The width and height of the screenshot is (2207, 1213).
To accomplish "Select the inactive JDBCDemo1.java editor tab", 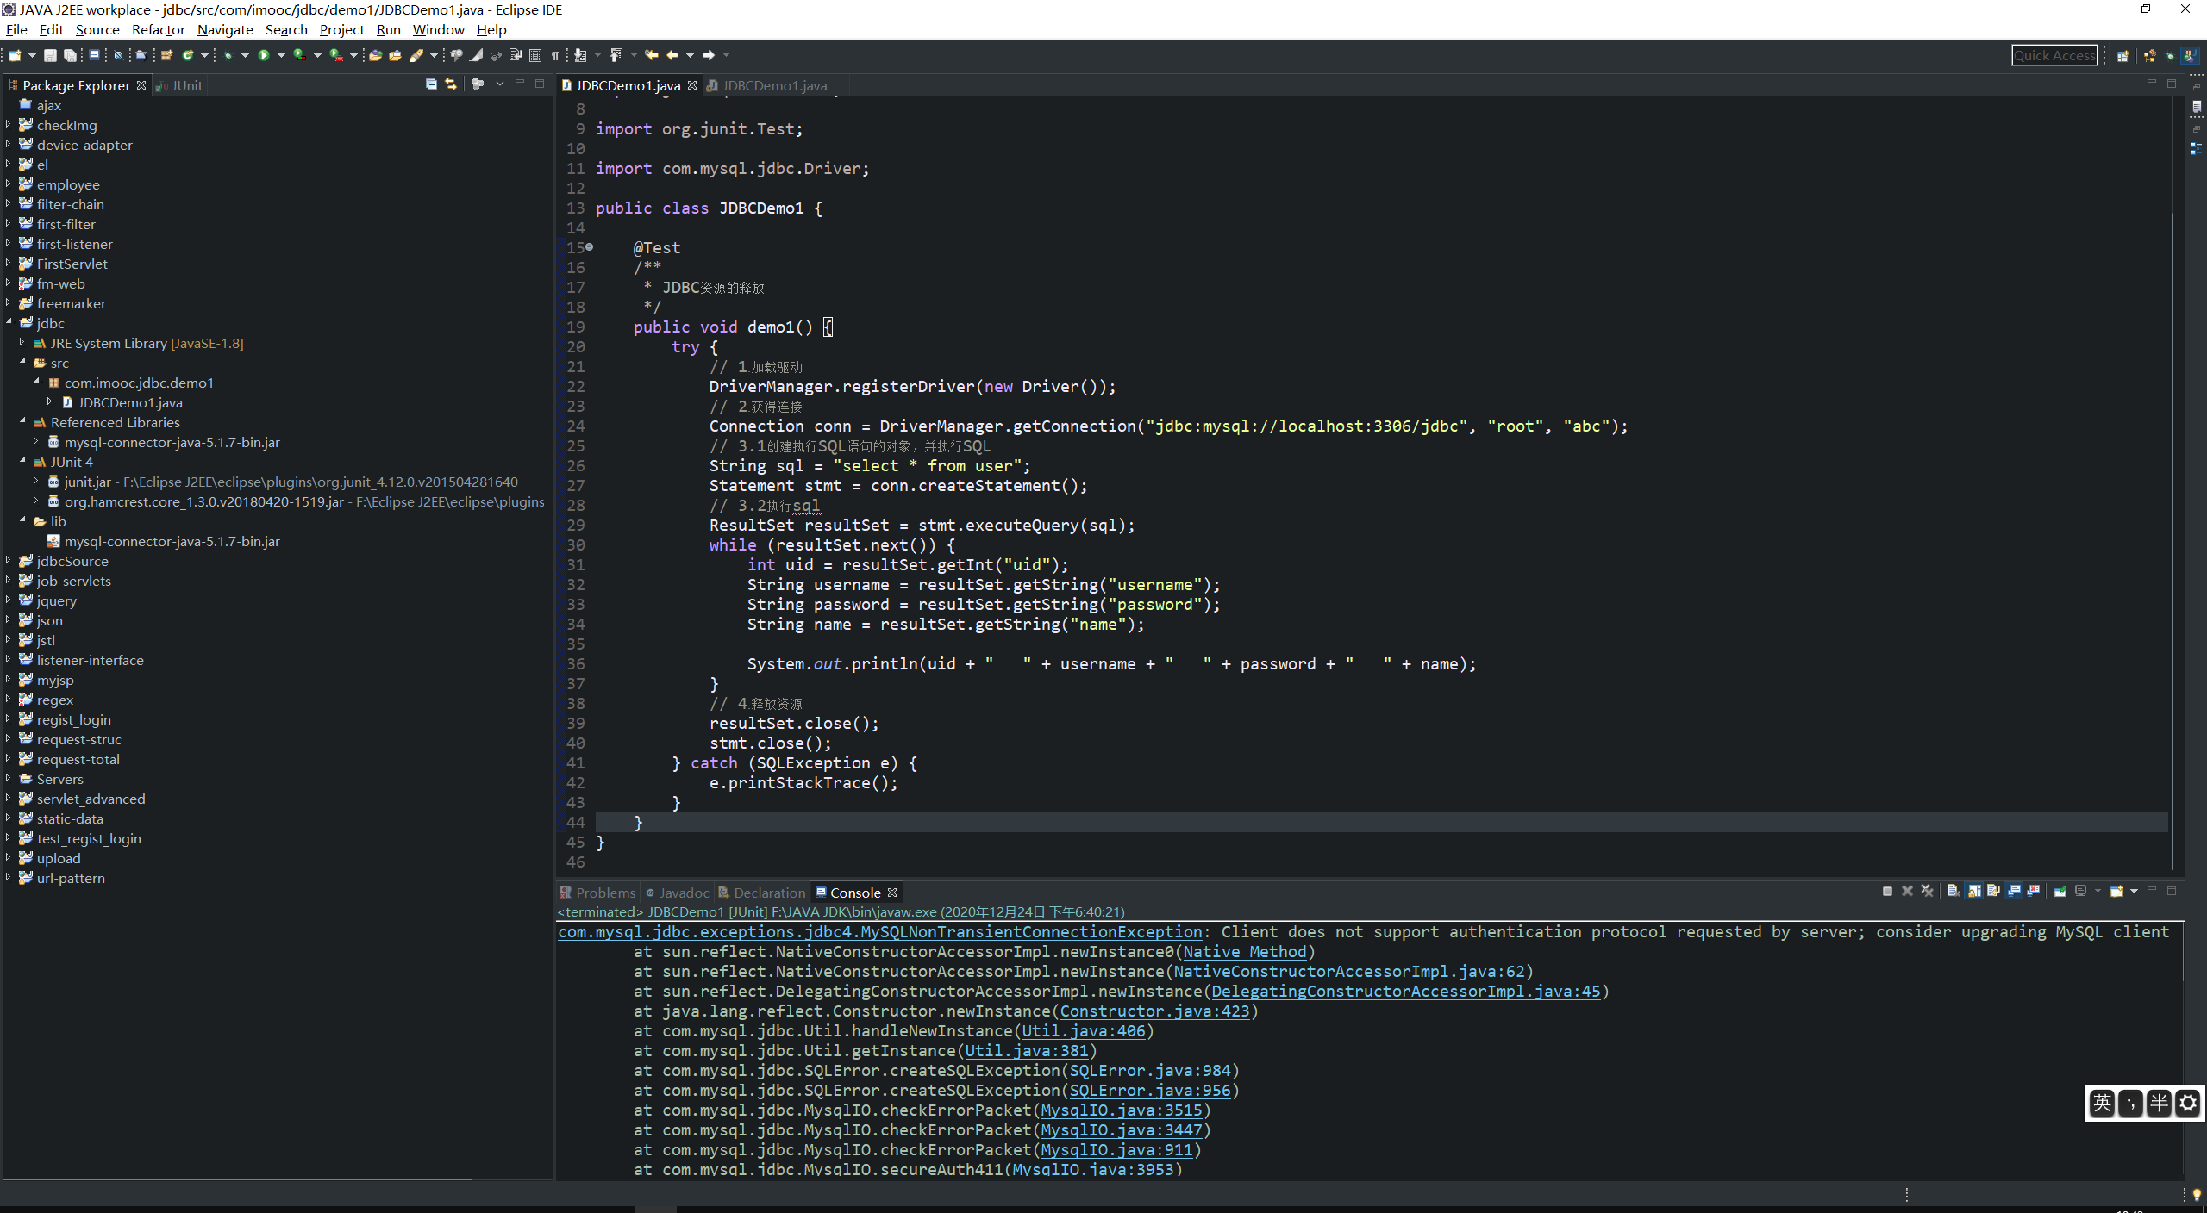I will [767, 85].
